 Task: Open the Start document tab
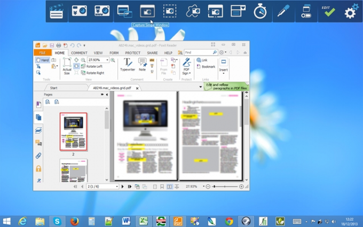click(54, 88)
